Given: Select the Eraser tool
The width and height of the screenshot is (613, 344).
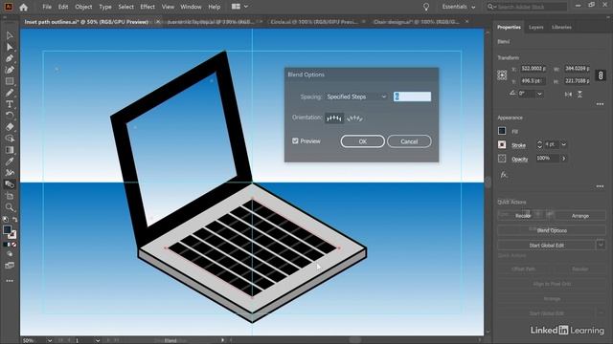Looking at the screenshot, I should (x=10, y=127).
